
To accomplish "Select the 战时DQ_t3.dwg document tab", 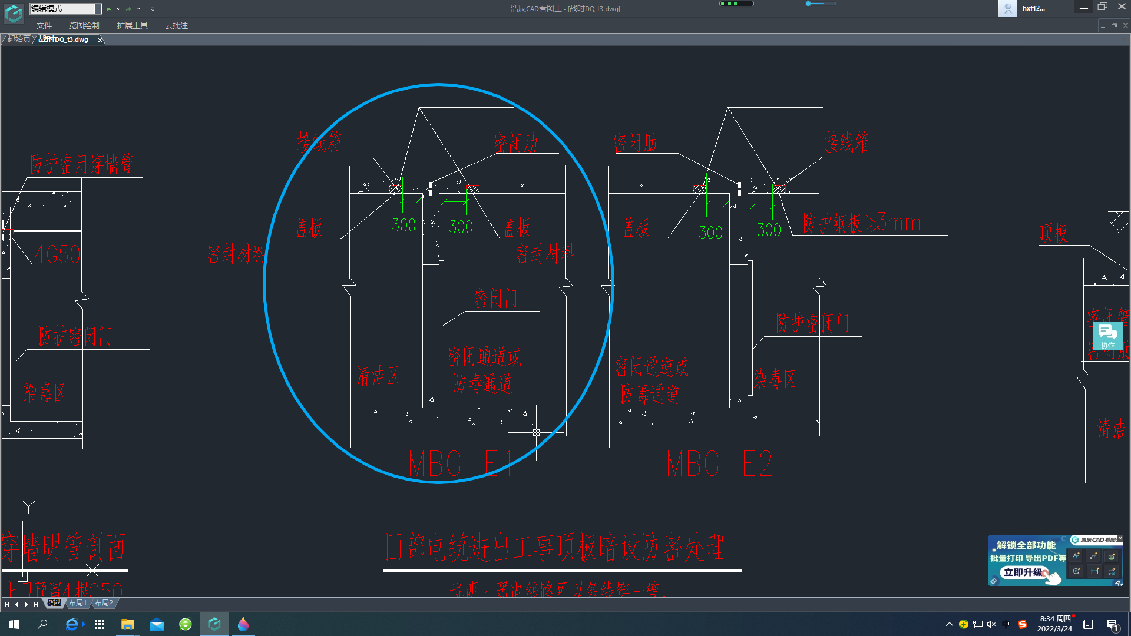I will (64, 39).
